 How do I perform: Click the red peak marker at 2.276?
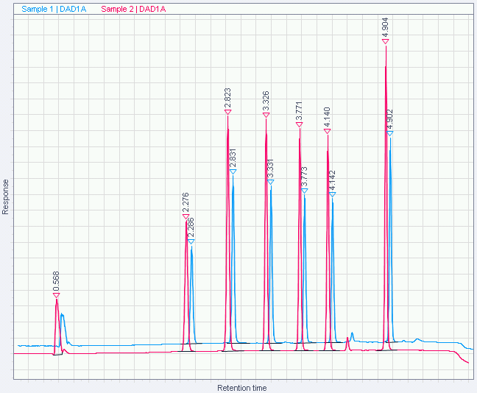pyautogui.click(x=186, y=216)
